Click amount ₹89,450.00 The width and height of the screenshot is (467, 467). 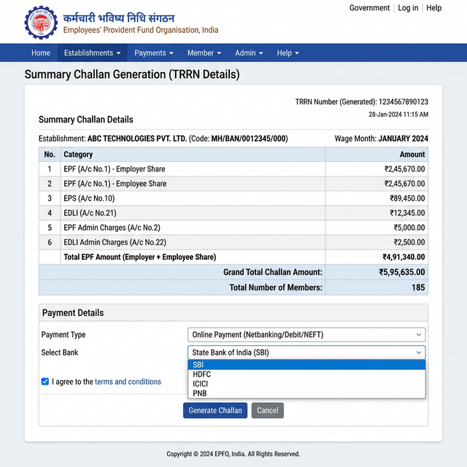407,198
